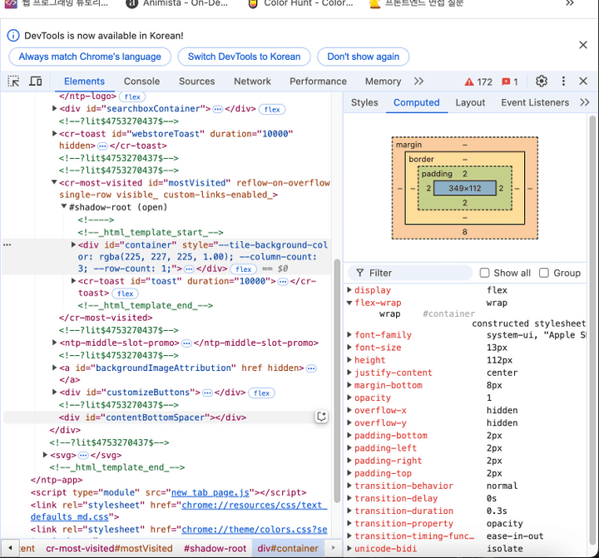Check the Group checkbox
The width and height of the screenshot is (599, 558).
544,273
